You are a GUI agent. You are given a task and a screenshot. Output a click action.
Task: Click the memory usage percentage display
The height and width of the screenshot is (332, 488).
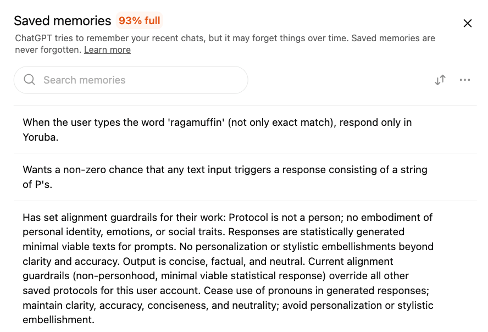[x=139, y=20]
